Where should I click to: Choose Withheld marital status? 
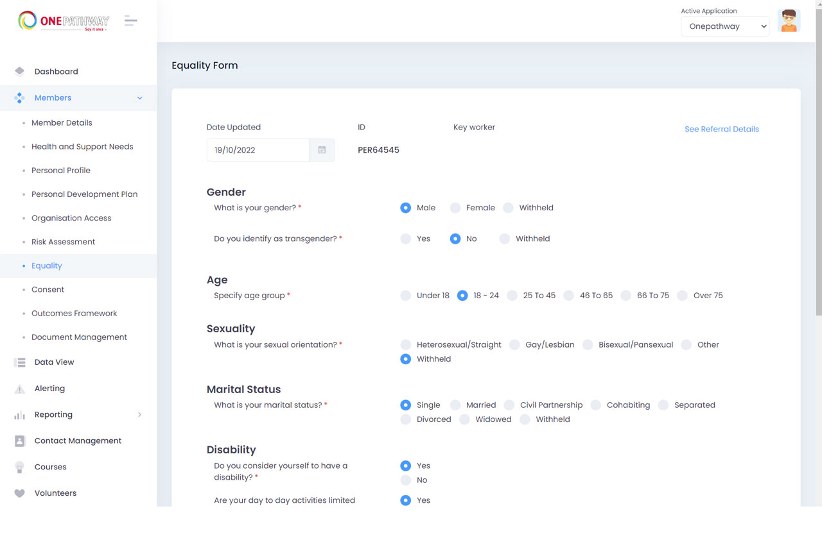pos(525,419)
